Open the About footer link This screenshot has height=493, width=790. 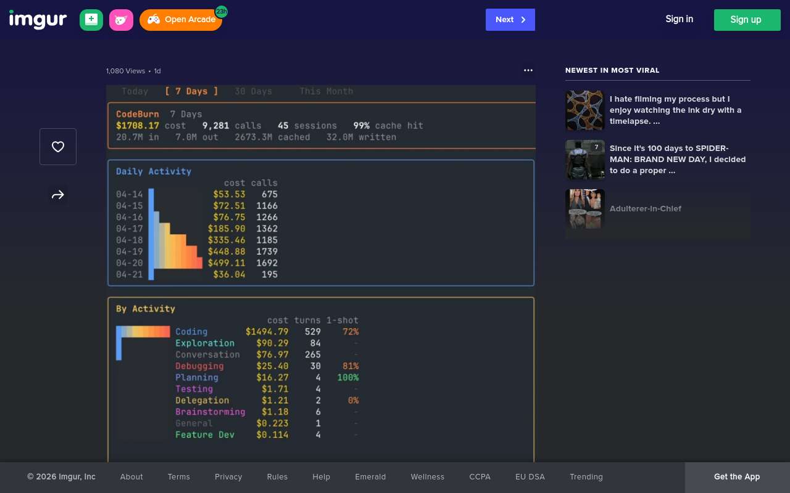(x=131, y=477)
